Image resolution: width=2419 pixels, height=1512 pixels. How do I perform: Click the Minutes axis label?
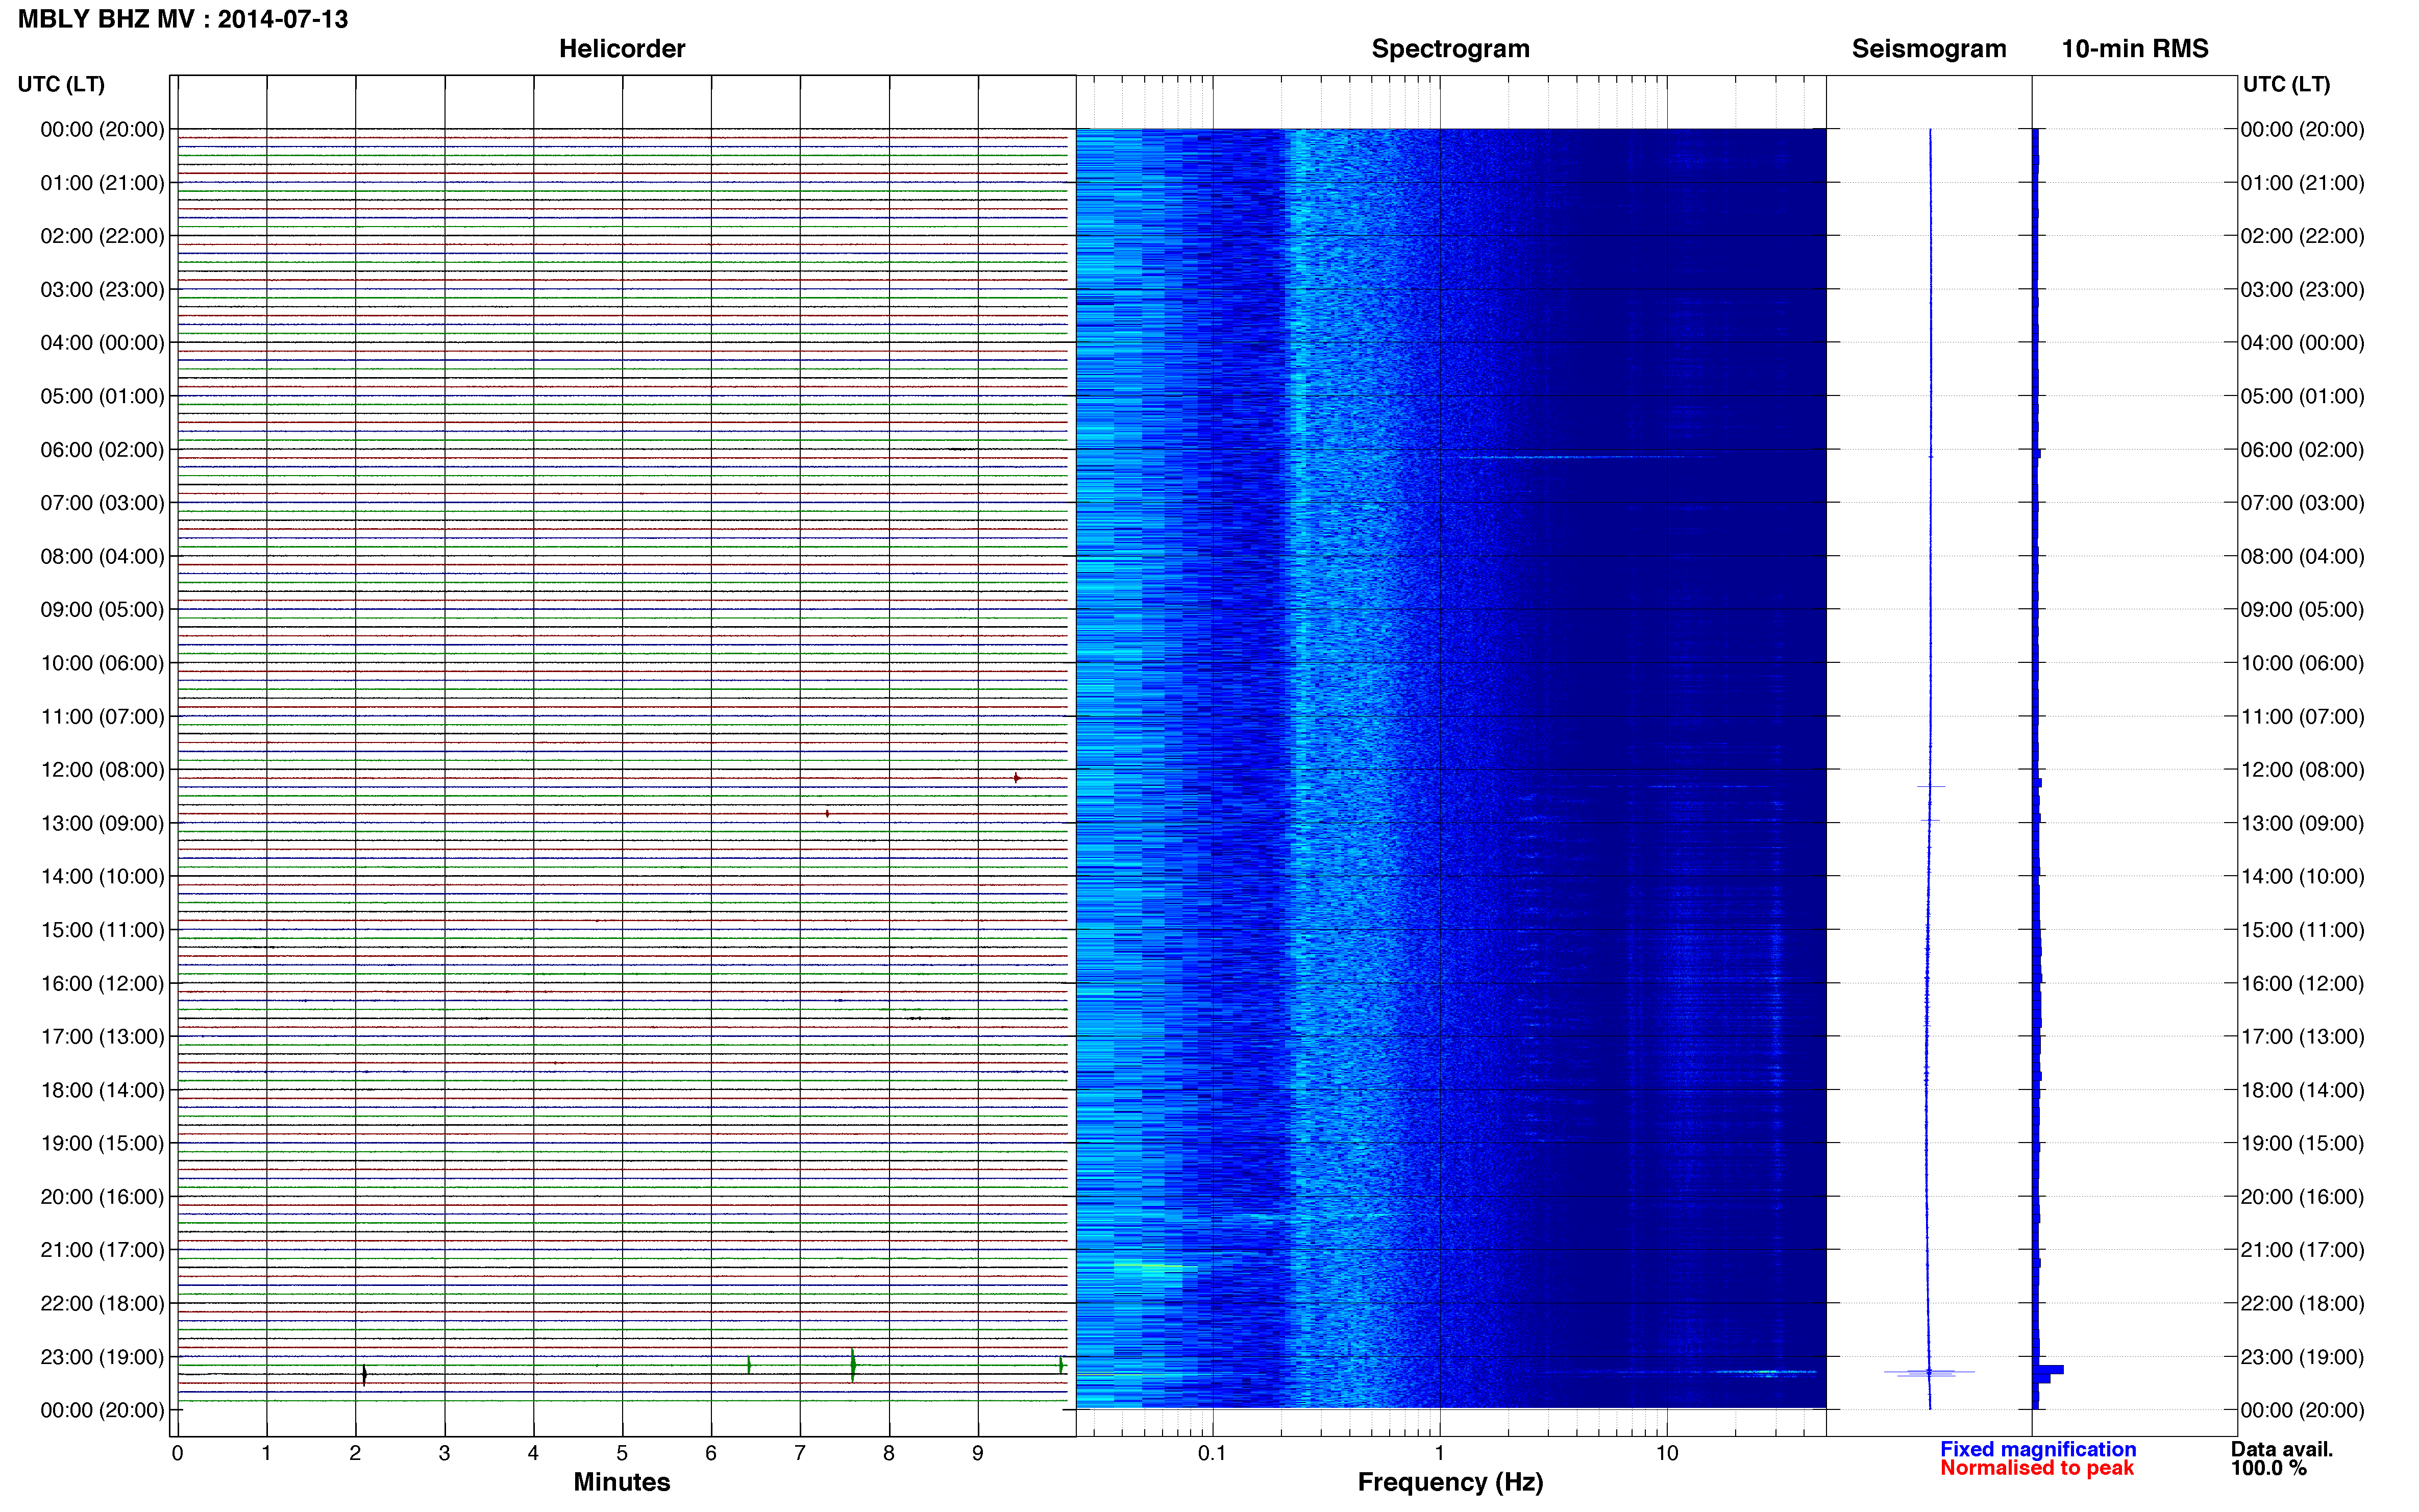tap(621, 1482)
